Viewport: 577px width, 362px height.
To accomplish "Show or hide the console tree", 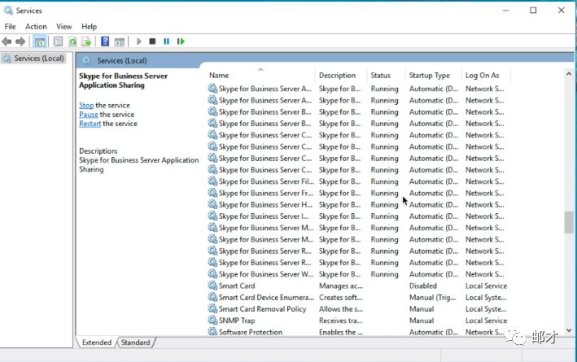I will (x=40, y=41).
